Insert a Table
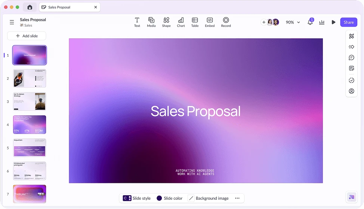The image size is (364, 209). point(195,22)
